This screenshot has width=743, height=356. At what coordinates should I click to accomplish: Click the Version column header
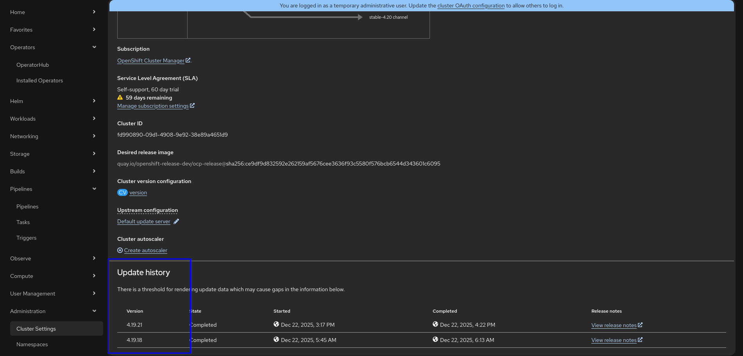(135, 311)
